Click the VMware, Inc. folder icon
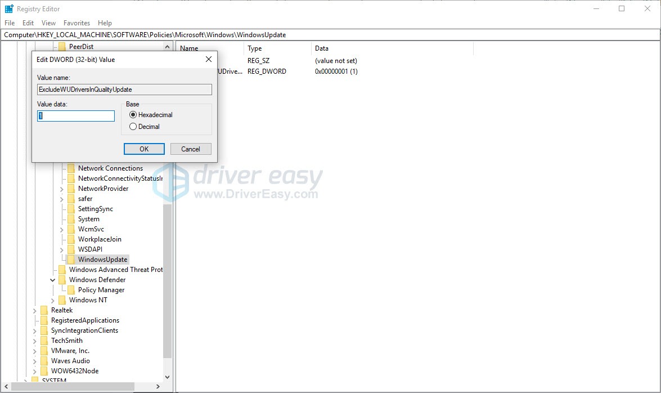 click(x=45, y=350)
